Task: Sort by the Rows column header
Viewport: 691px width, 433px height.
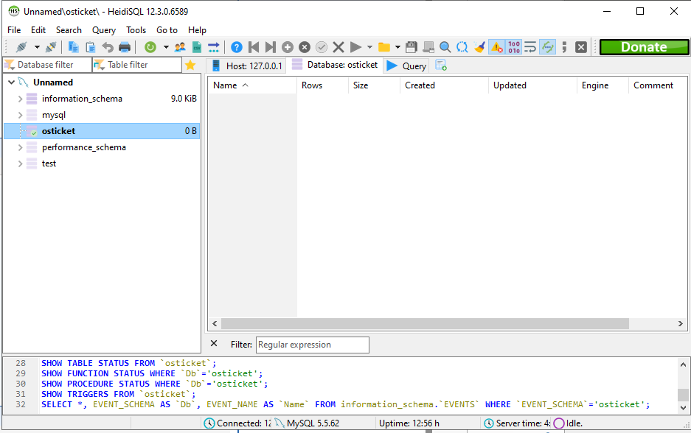Action: point(322,85)
